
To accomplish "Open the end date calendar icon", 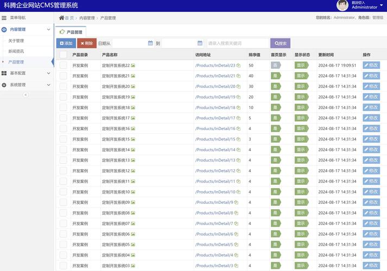I will click(x=200, y=43).
